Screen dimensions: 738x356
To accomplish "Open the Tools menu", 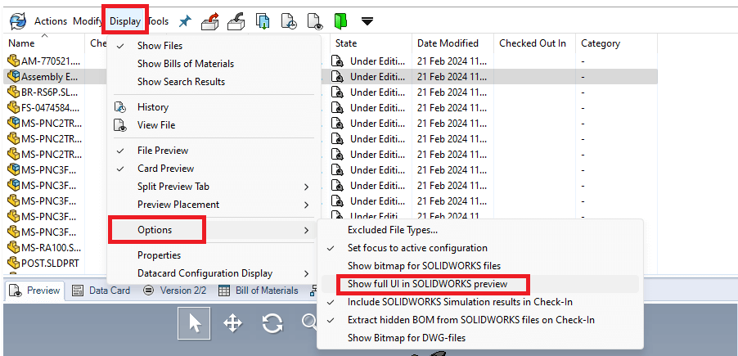I will (158, 21).
